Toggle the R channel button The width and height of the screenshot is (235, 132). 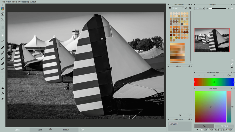click(x=202, y=130)
